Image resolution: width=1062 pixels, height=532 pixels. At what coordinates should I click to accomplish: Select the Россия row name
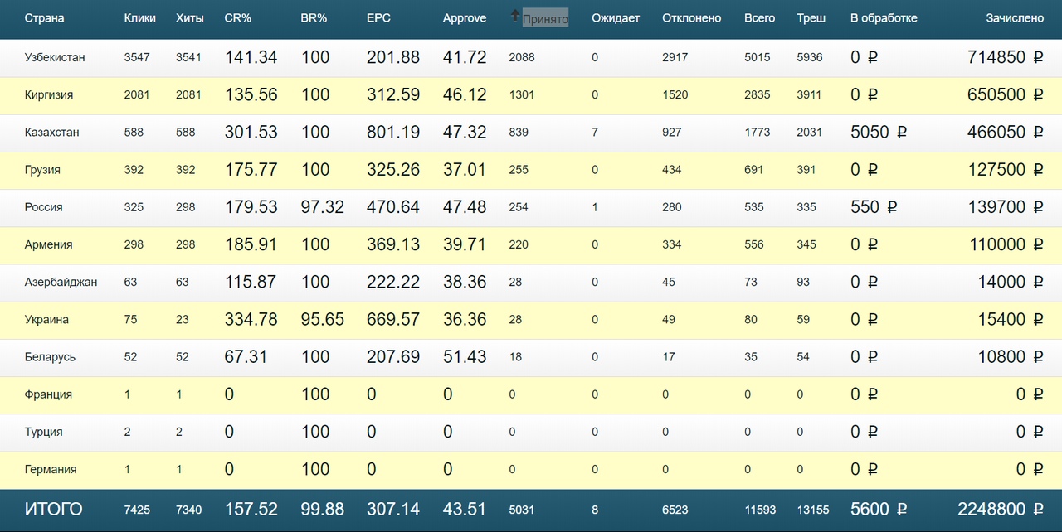pos(43,207)
